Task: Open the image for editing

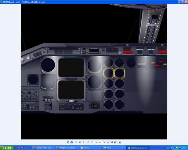Action: (x=115, y=142)
